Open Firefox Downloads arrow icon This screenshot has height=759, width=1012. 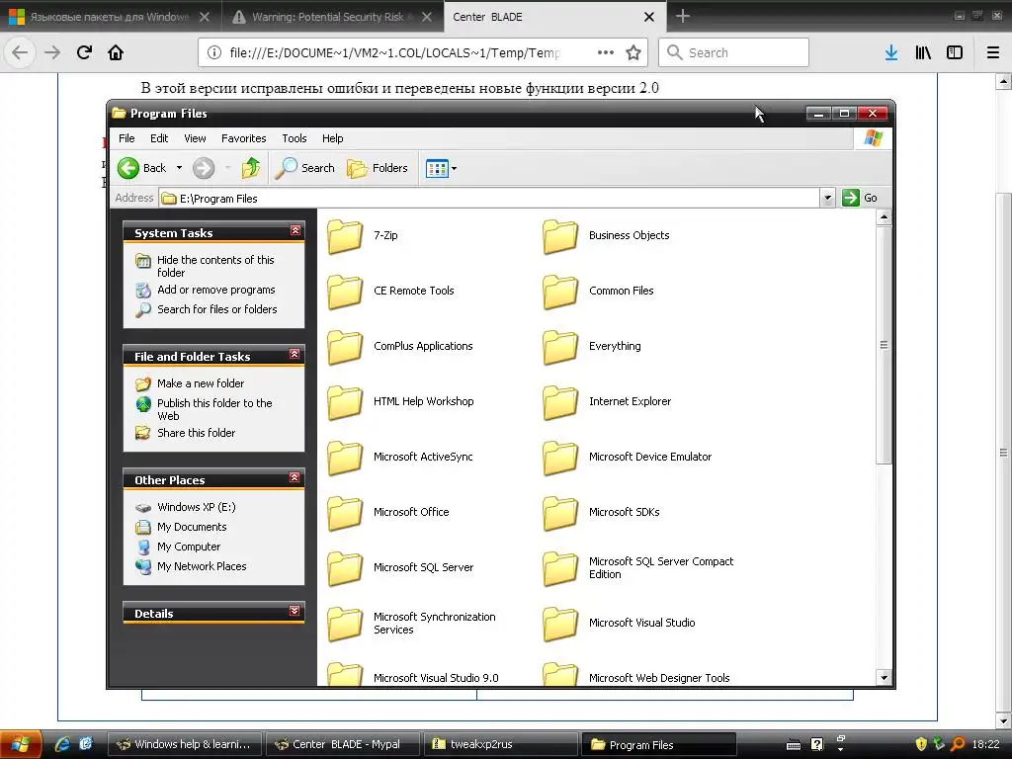(x=891, y=52)
